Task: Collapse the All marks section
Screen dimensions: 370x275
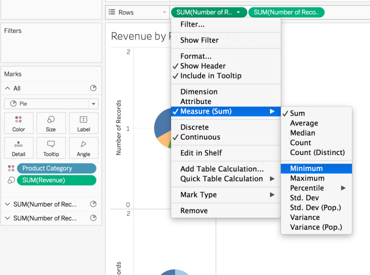Action: tap(7, 88)
